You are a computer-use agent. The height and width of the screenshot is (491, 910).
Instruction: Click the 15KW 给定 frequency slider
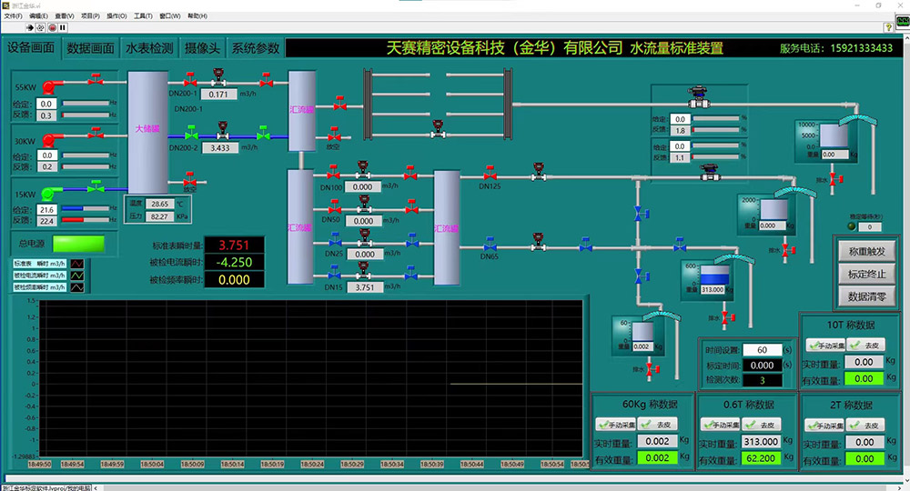[x=84, y=209]
